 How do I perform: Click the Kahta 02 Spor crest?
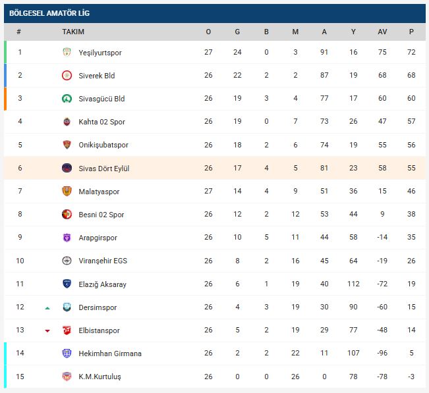[x=66, y=122]
